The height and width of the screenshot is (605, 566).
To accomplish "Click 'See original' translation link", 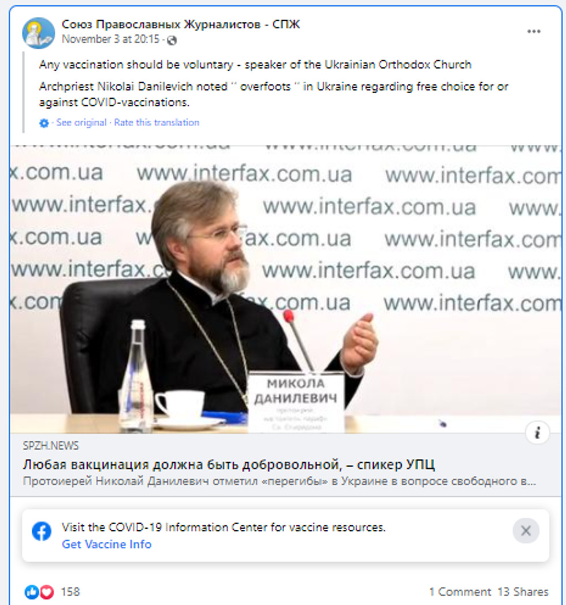I will pos(81,123).
